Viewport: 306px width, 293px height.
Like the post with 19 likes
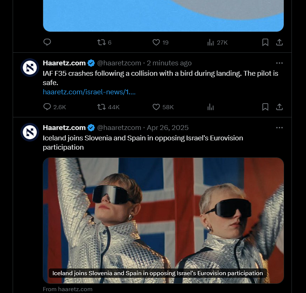(x=160, y=42)
